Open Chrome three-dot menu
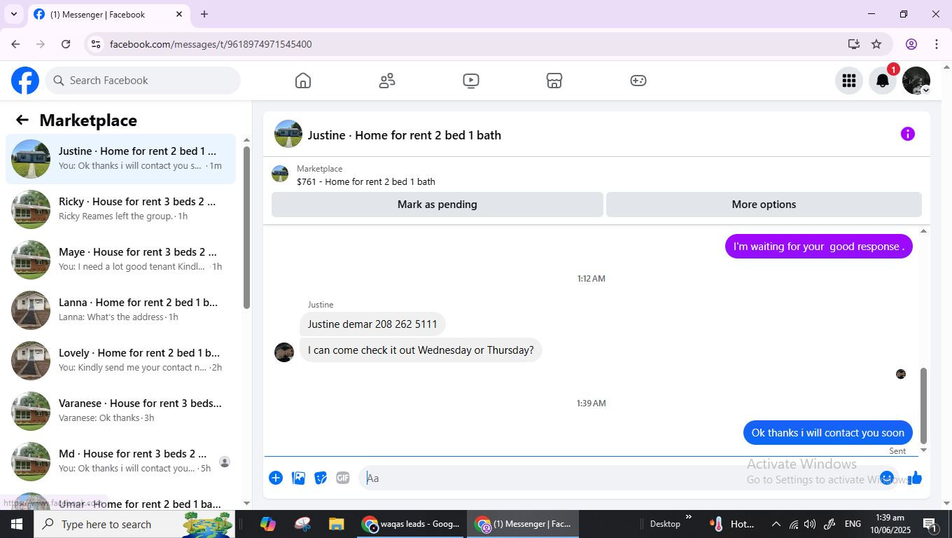 click(x=937, y=44)
